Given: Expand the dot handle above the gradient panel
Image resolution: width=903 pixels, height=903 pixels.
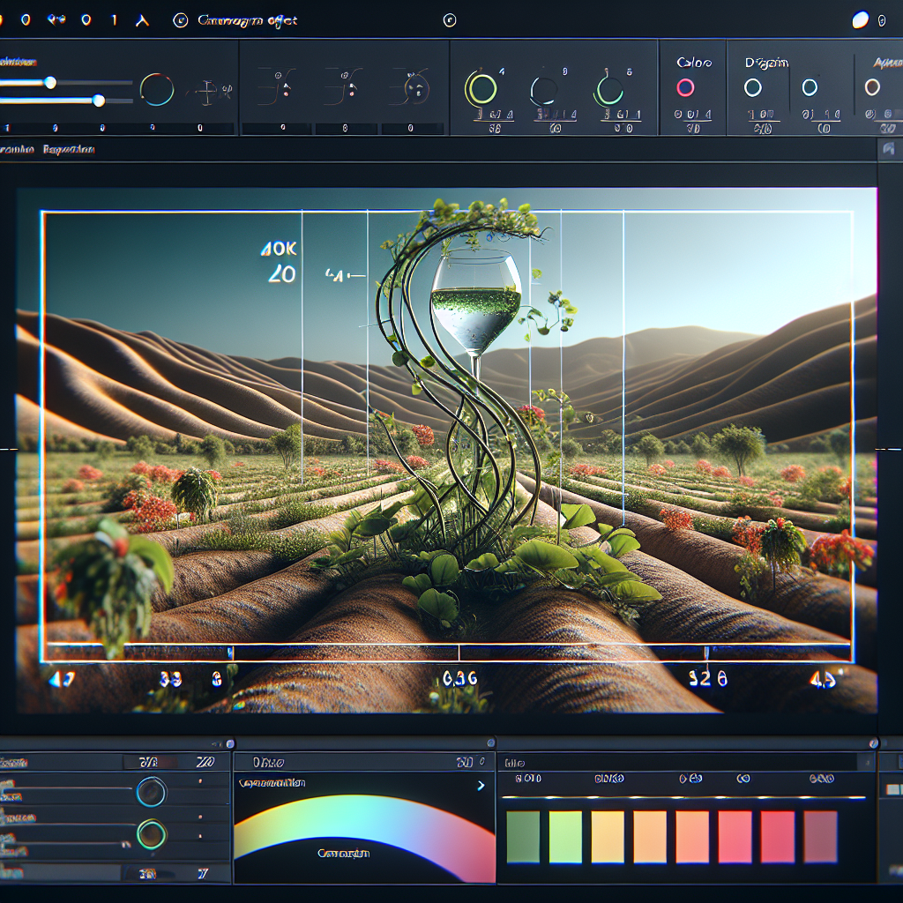Looking at the screenshot, I should [x=490, y=743].
